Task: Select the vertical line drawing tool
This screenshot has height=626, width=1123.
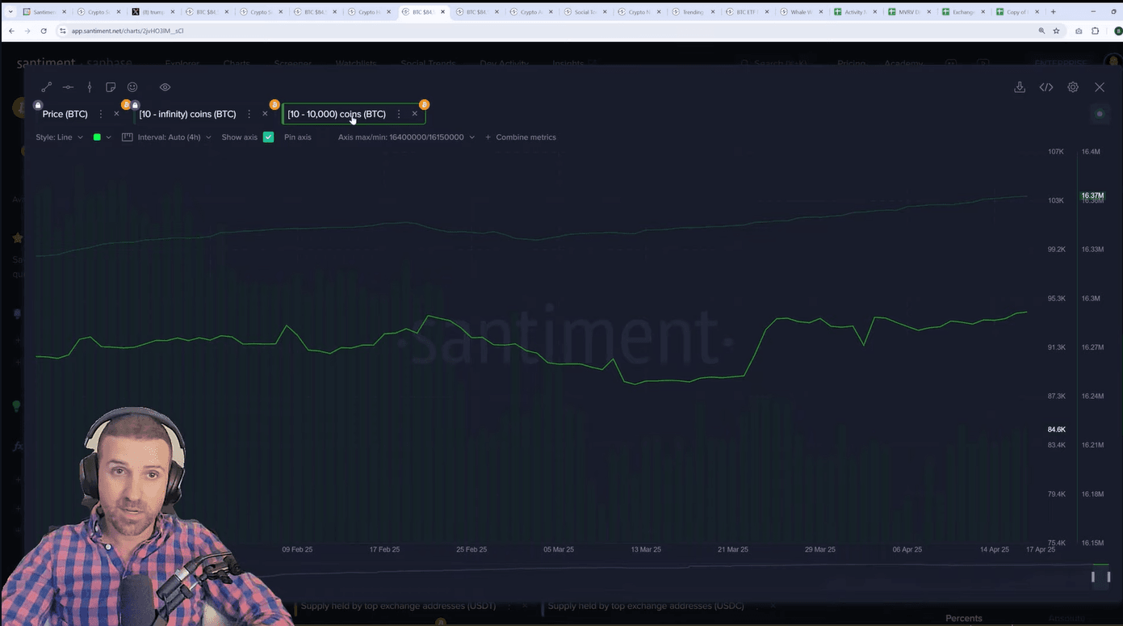Action: (x=90, y=87)
